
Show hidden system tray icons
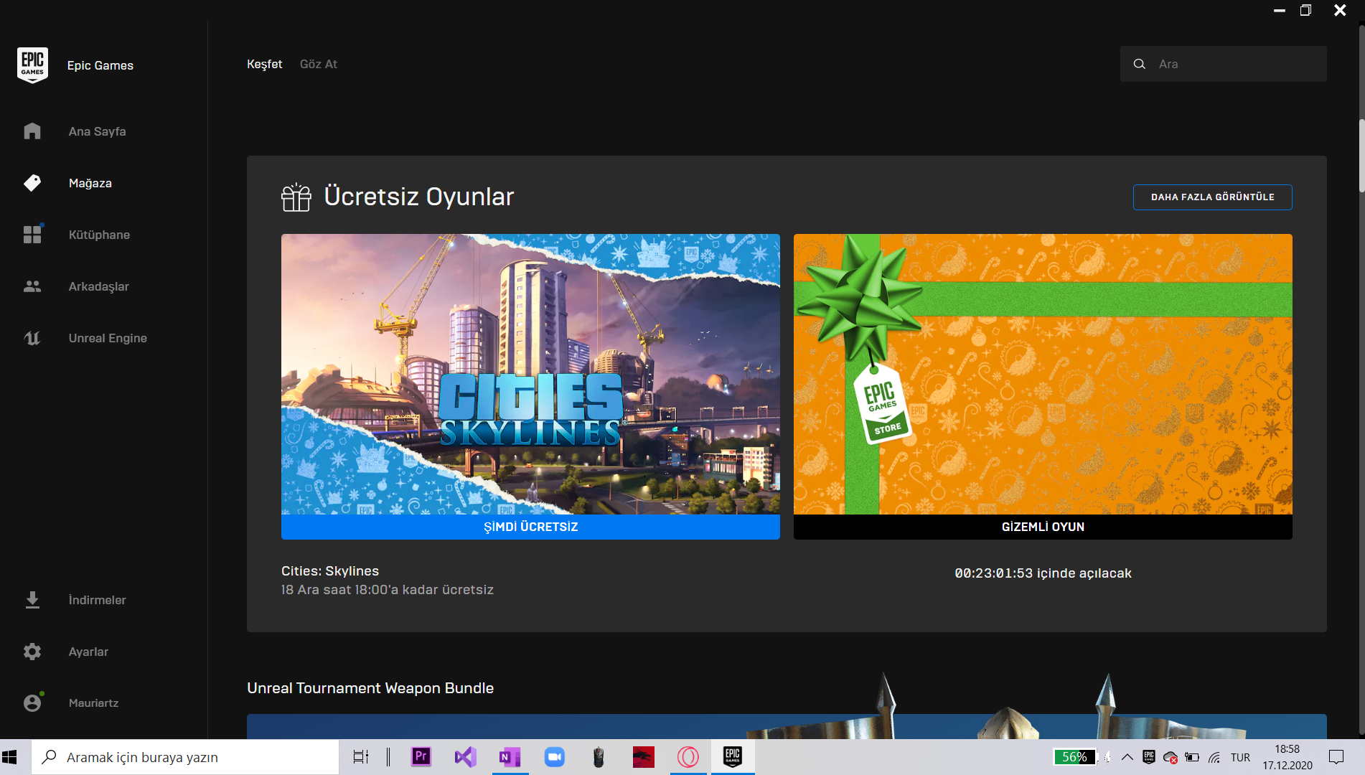point(1127,757)
